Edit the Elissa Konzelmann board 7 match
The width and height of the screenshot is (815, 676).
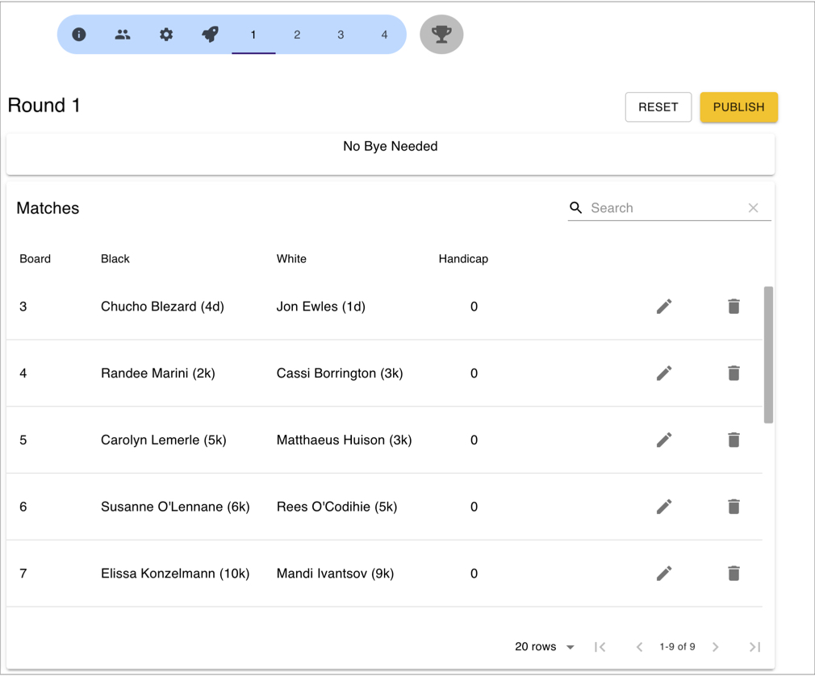pos(664,574)
